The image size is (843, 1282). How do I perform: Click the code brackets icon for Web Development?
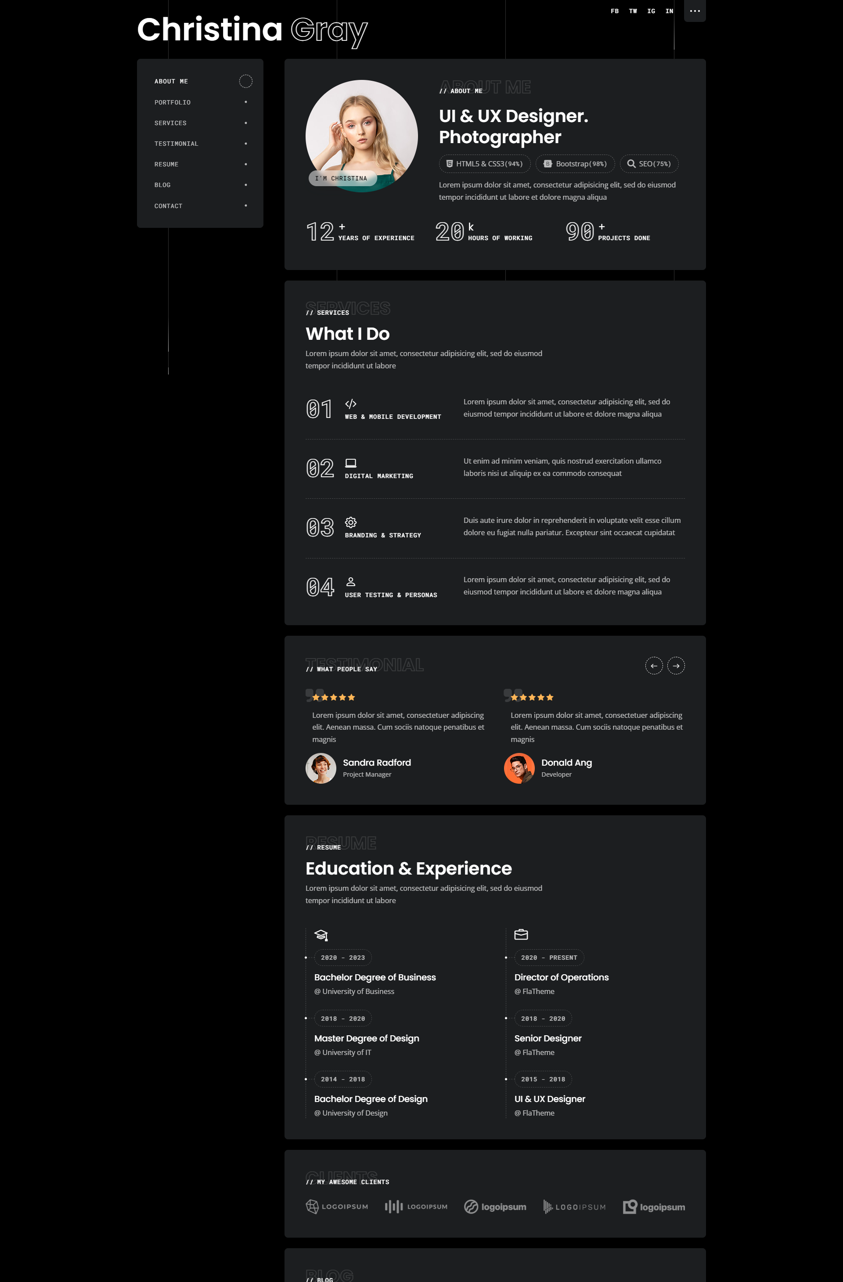point(351,404)
